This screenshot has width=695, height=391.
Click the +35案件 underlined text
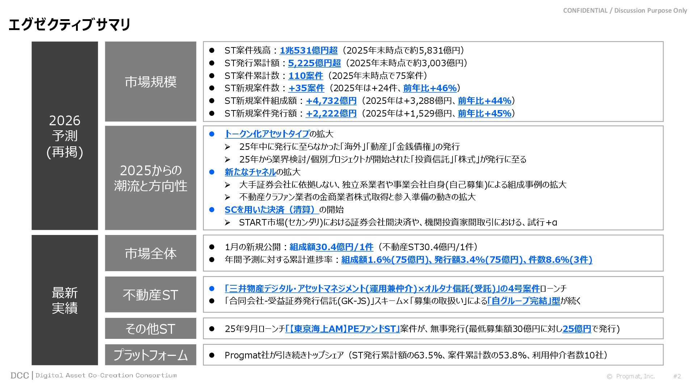coord(306,88)
